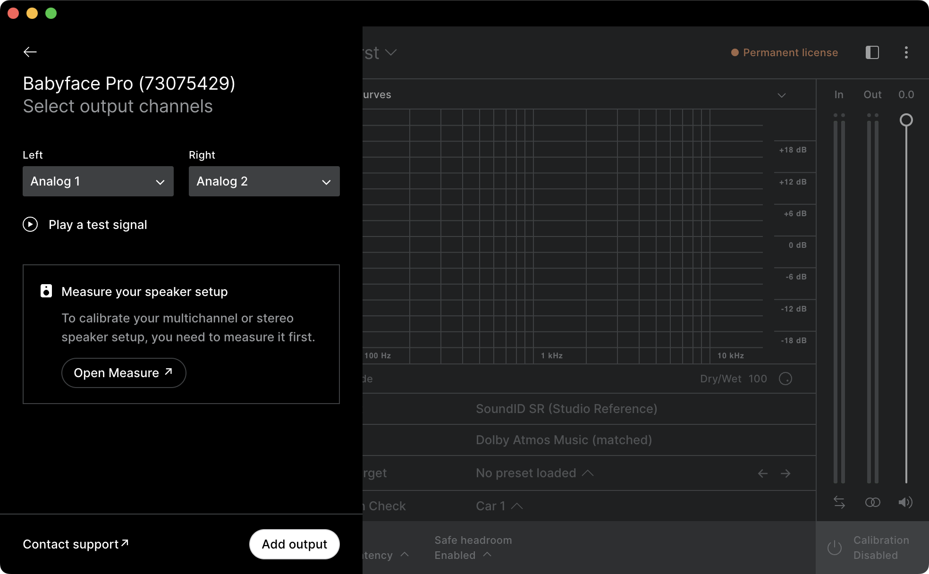Expand the Car 1 selector
Screen dimensions: 929x574
click(x=499, y=506)
